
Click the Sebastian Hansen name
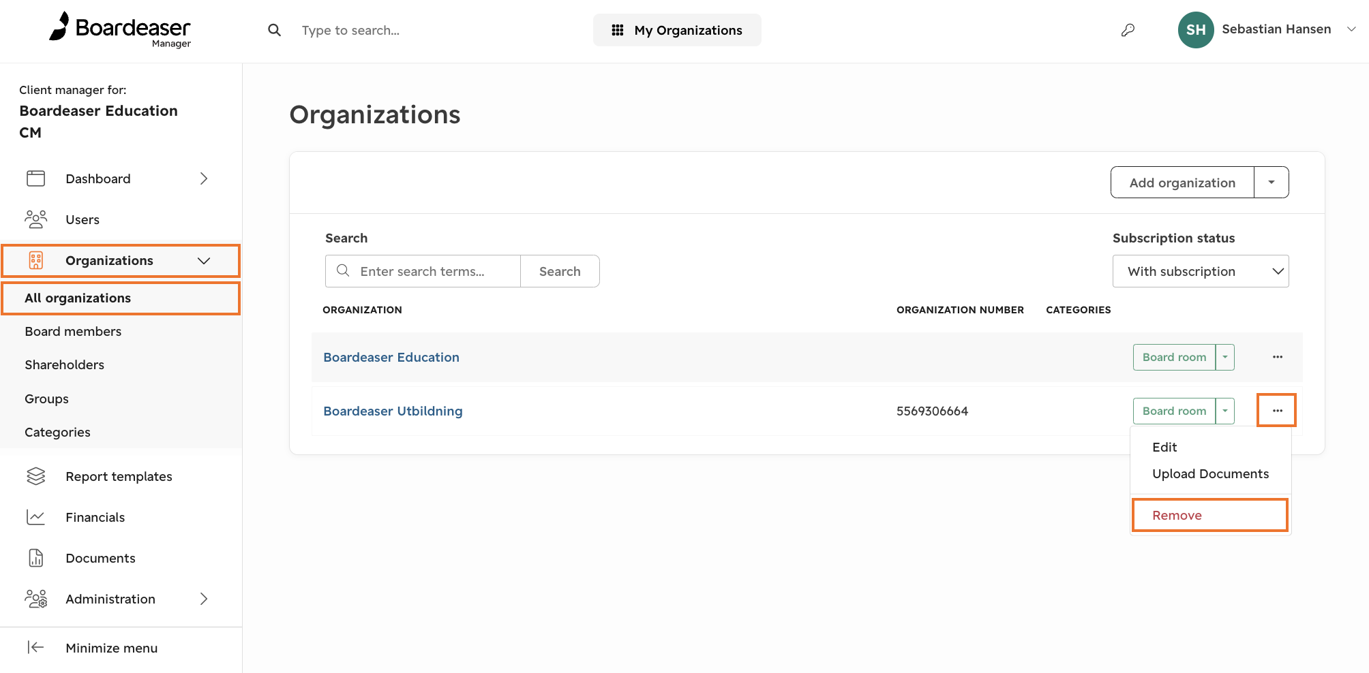[x=1276, y=29]
